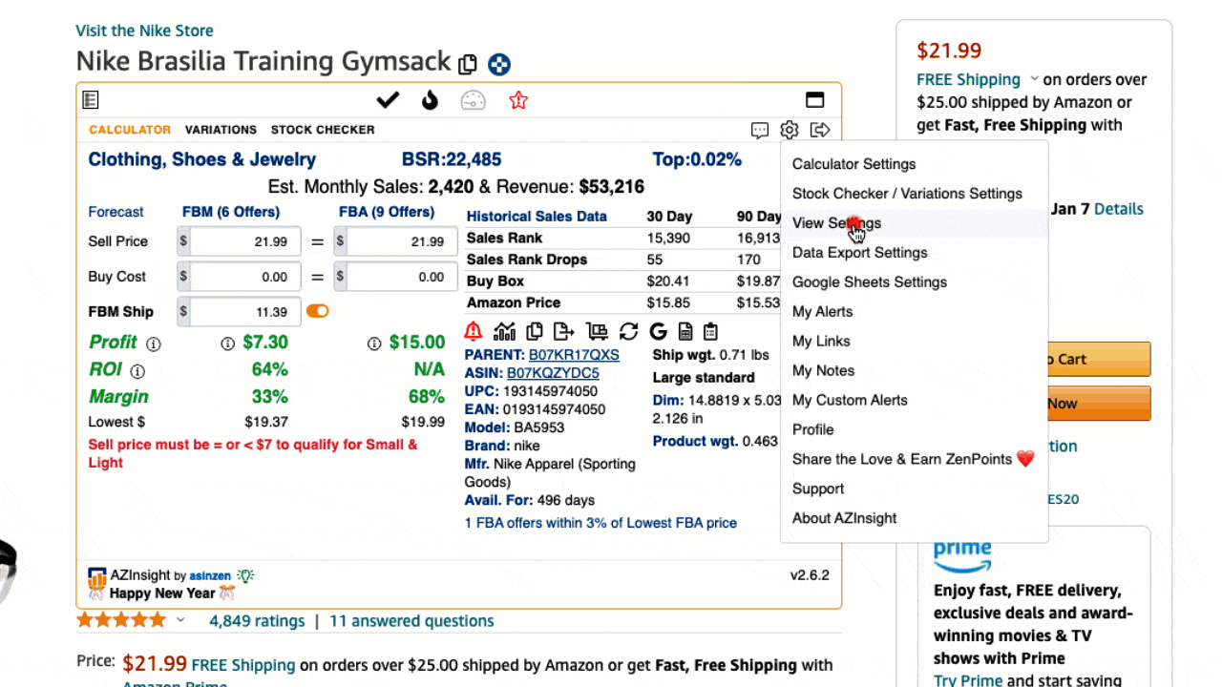Click the FBA Buy Cost input field
The height and width of the screenshot is (687, 1222).
click(403, 277)
